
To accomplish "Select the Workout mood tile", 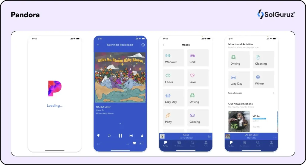I will pos(174,58).
